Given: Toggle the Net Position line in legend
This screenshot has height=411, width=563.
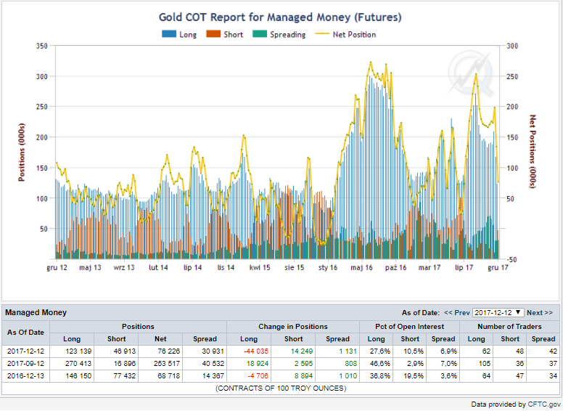Looking at the screenshot, I should 345,34.
